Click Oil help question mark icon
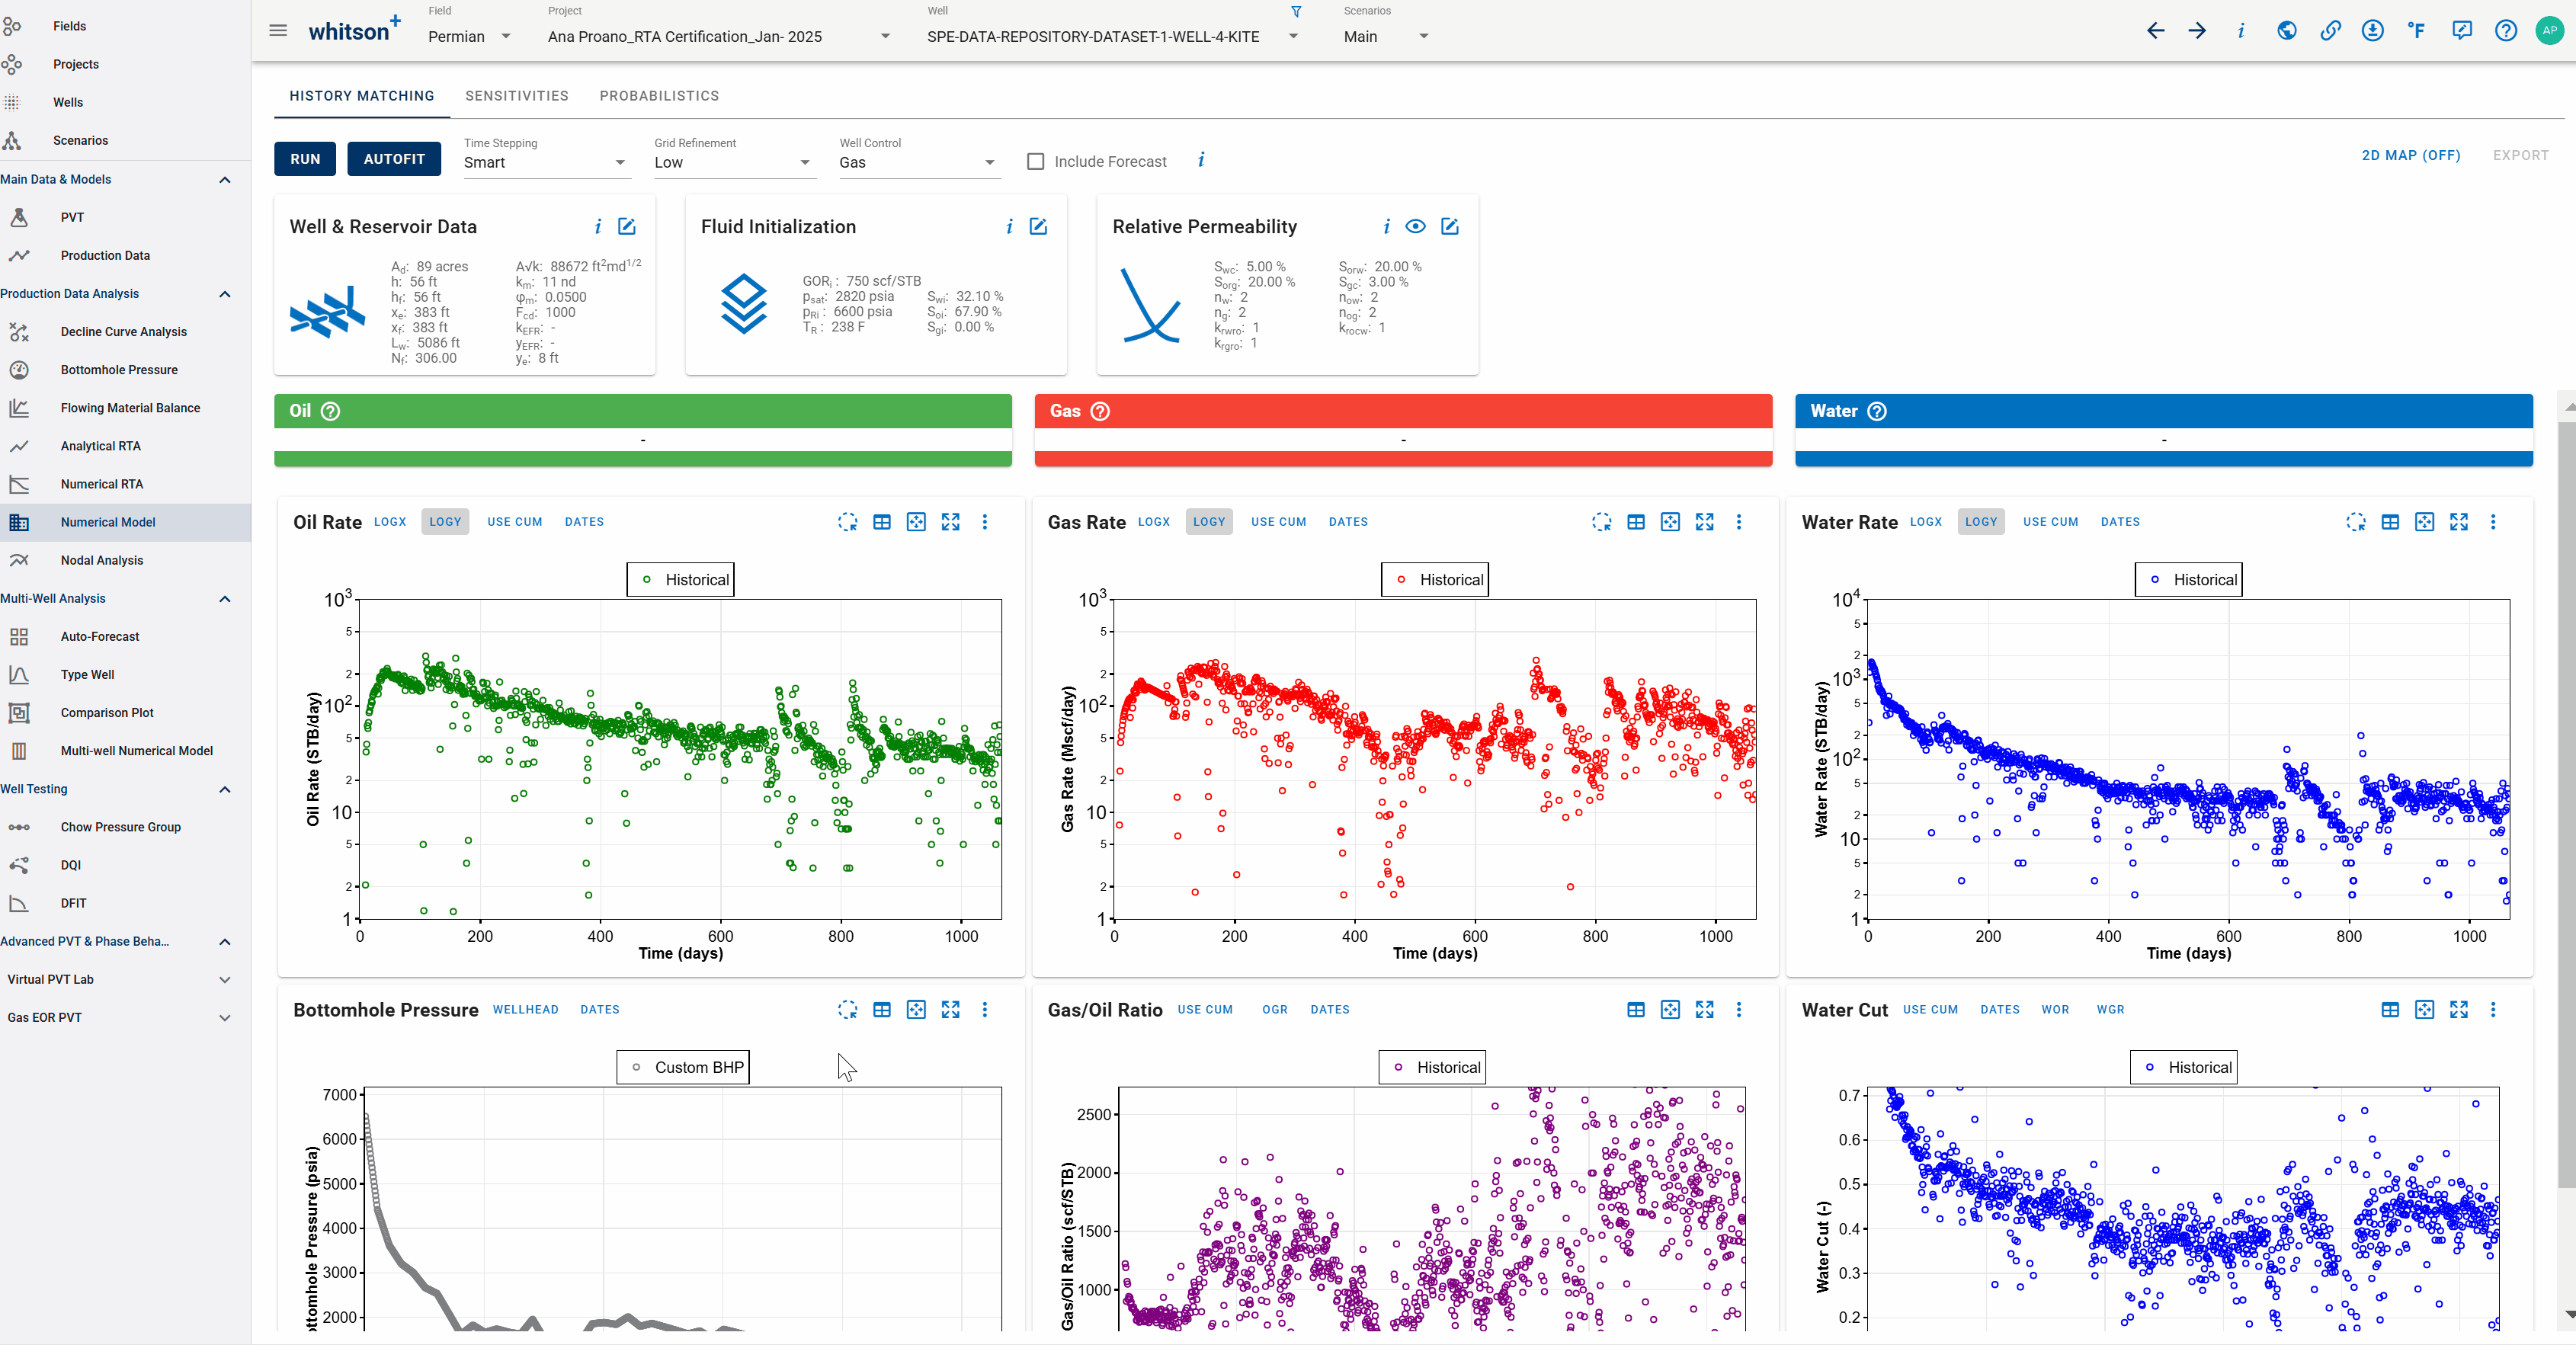 [x=330, y=411]
